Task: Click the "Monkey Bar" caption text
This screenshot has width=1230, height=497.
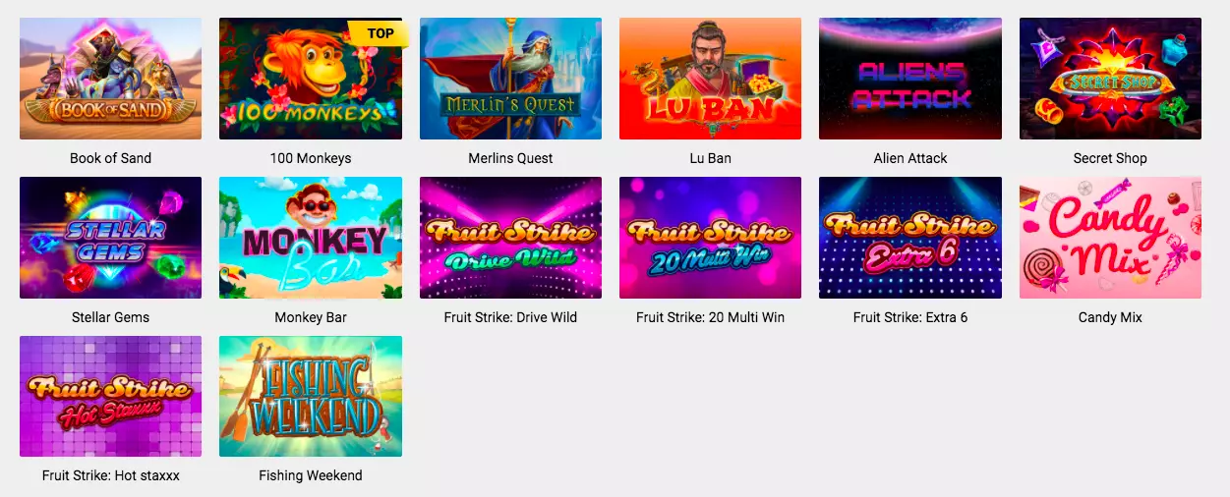Action: tap(311, 317)
